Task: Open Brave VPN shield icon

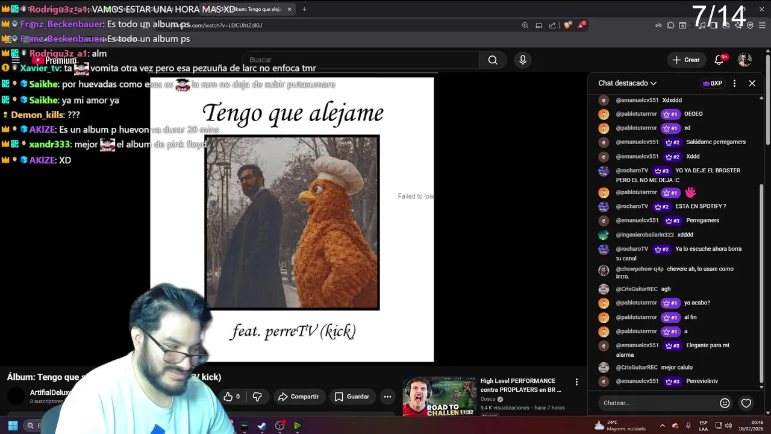Action: click(x=750, y=25)
